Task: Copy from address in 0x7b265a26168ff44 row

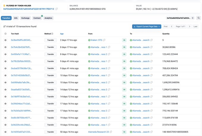Action: tap(109, 111)
